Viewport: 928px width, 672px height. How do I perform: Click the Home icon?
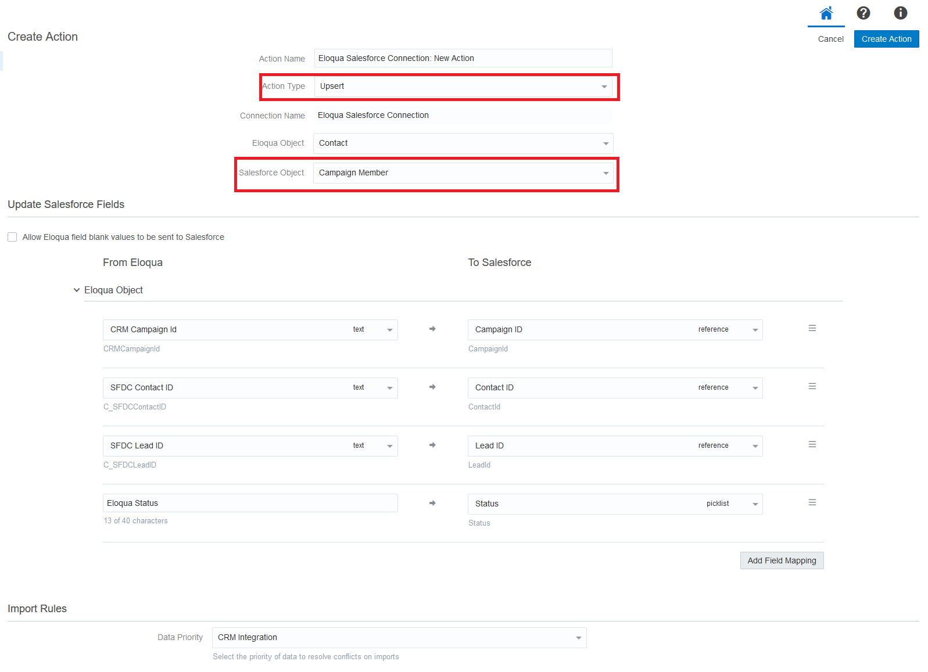click(x=826, y=13)
